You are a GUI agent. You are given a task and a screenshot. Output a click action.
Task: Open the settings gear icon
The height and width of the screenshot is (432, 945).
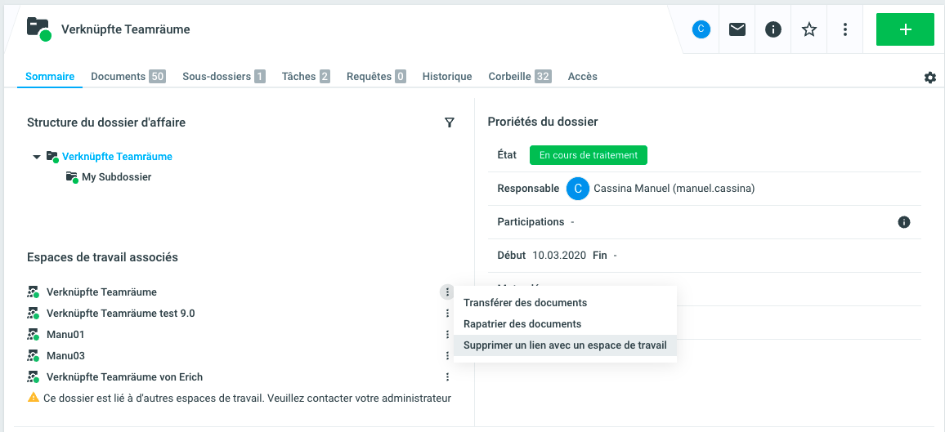[930, 78]
